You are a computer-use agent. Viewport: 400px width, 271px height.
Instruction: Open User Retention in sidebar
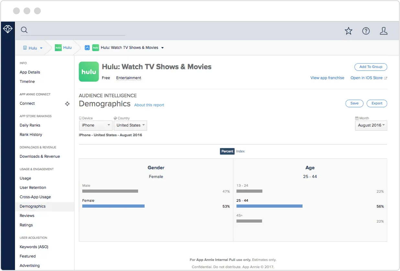33,188
